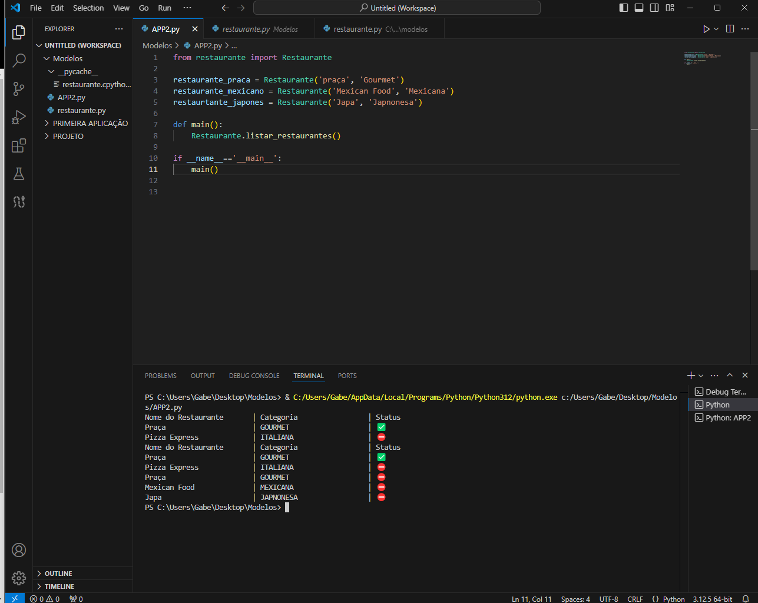
Task: Close the APP2.py editor tab
Action: 195,29
